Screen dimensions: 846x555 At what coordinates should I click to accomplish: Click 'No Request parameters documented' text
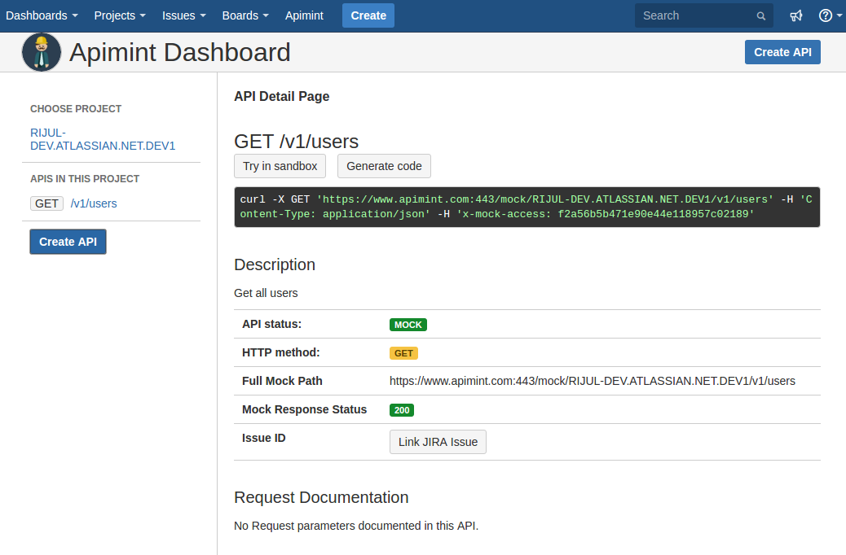[x=356, y=526]
